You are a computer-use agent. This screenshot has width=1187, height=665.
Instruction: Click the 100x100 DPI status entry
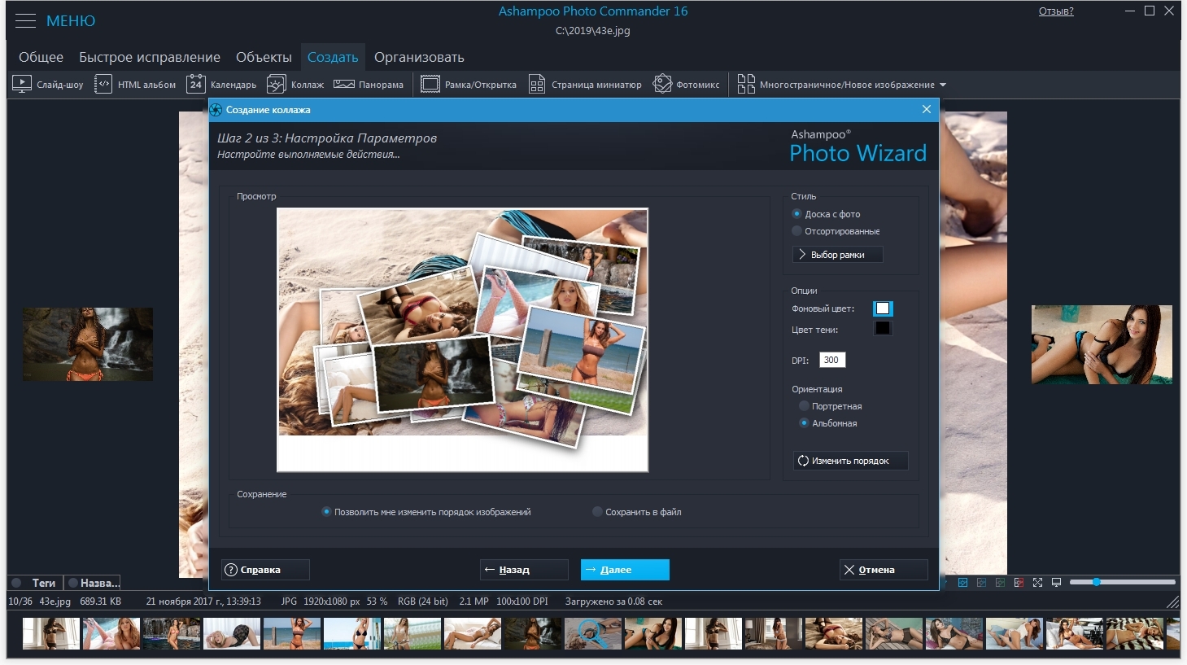coord(522,602)
